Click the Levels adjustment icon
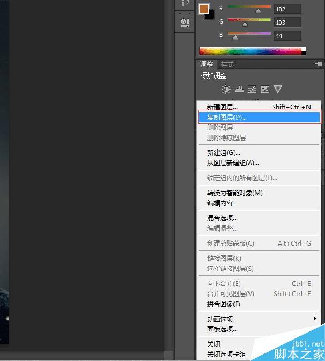Viewport: 325px width, 361px height. (239, 89)
